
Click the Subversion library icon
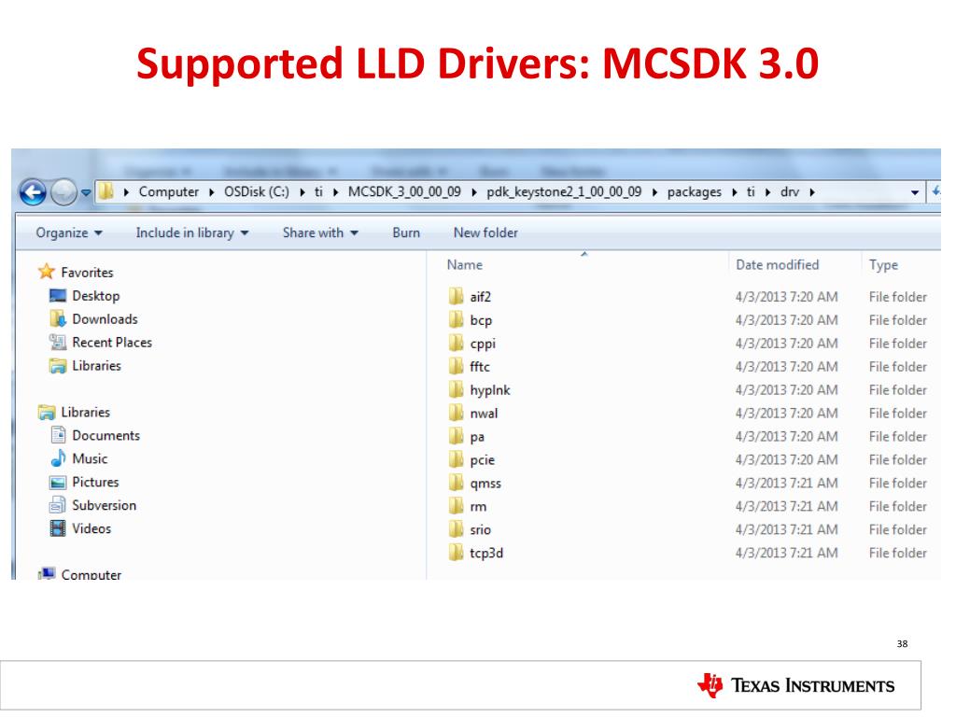58,505
